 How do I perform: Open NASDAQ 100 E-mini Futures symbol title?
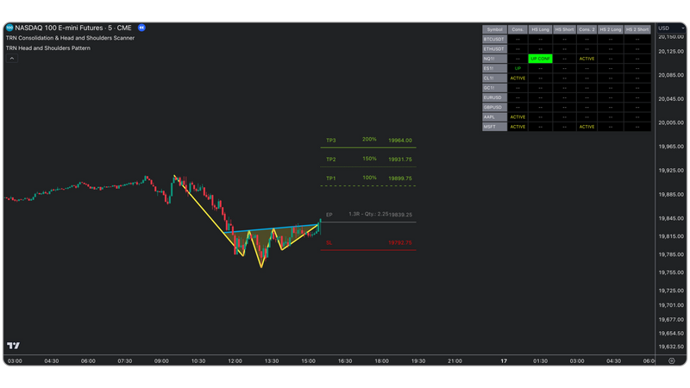click(x=74, y=28)
